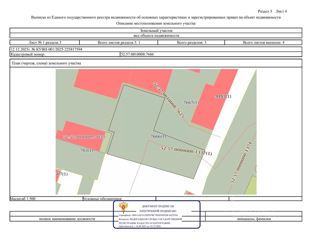Click building label ':4443(1)' on the map
This screenshot has width=312, height=241.
(223, 96)
